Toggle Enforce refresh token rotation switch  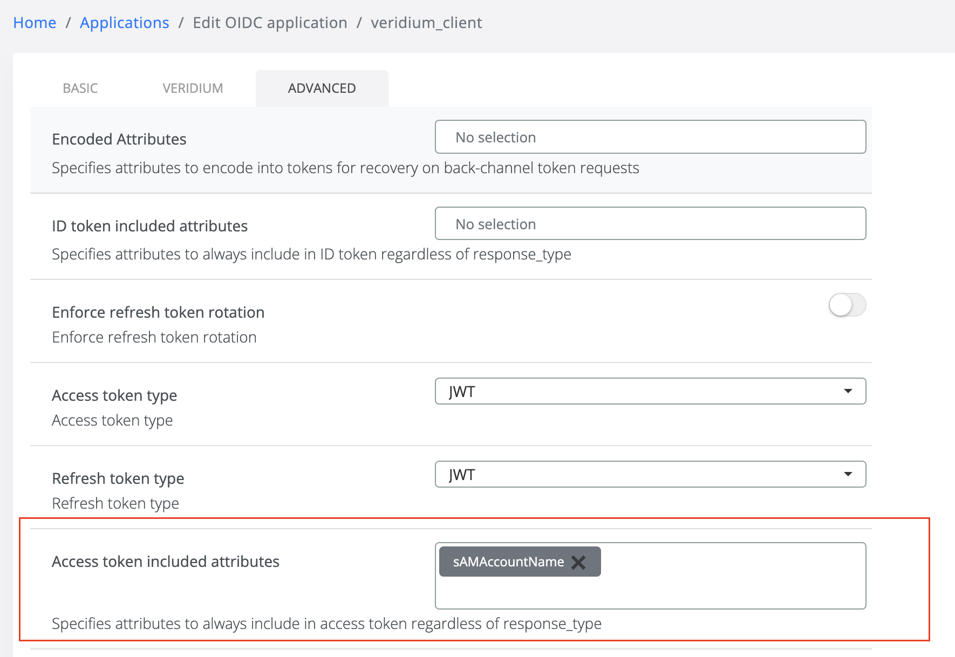847,305
